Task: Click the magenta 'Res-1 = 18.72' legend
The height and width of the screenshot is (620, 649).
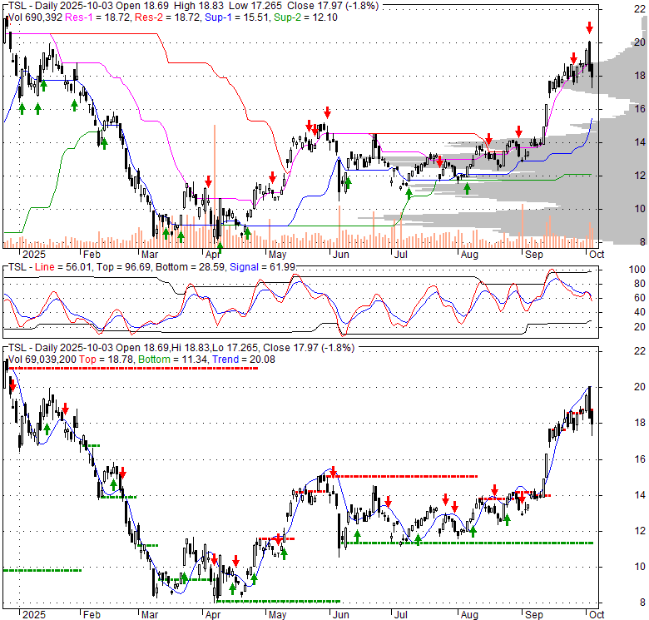Action: [x=98, y=17]
